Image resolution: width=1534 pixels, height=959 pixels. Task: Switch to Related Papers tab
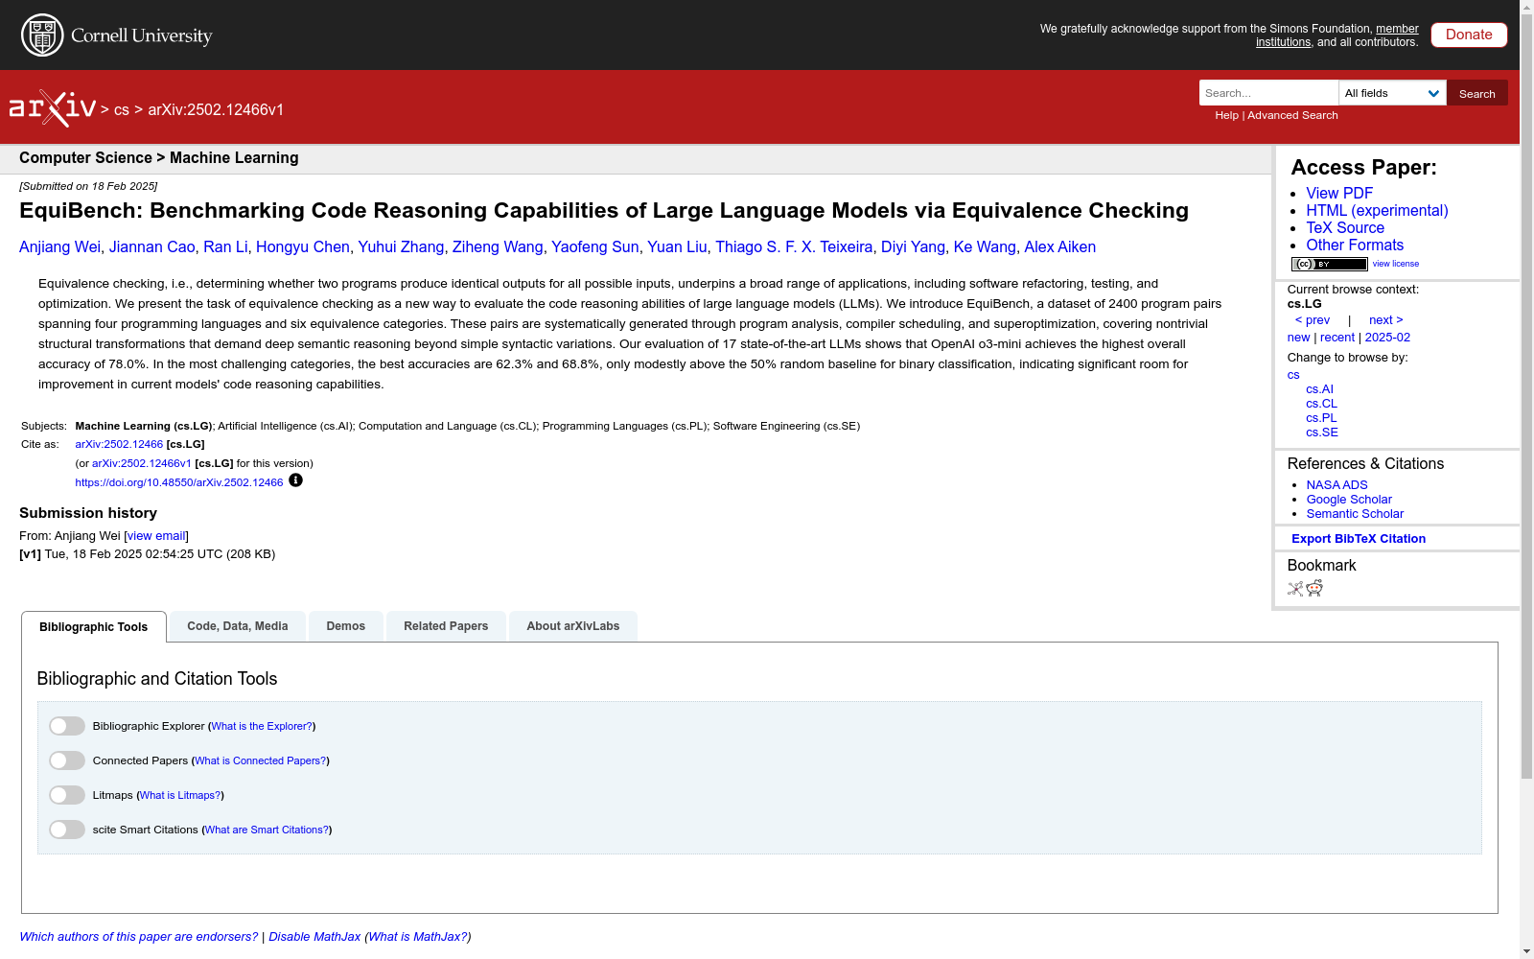pos(446,626)
